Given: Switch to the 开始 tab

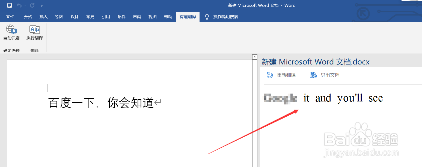Looking at the screenshot, I should coord(28,17).
